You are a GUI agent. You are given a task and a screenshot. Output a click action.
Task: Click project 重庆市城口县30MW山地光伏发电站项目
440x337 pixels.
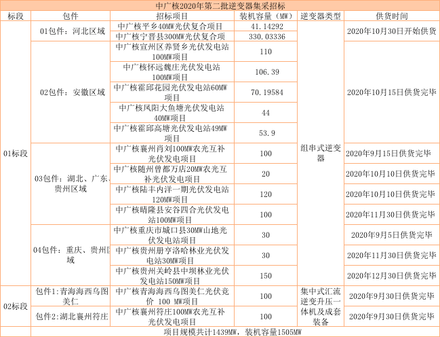click(172, 235)
